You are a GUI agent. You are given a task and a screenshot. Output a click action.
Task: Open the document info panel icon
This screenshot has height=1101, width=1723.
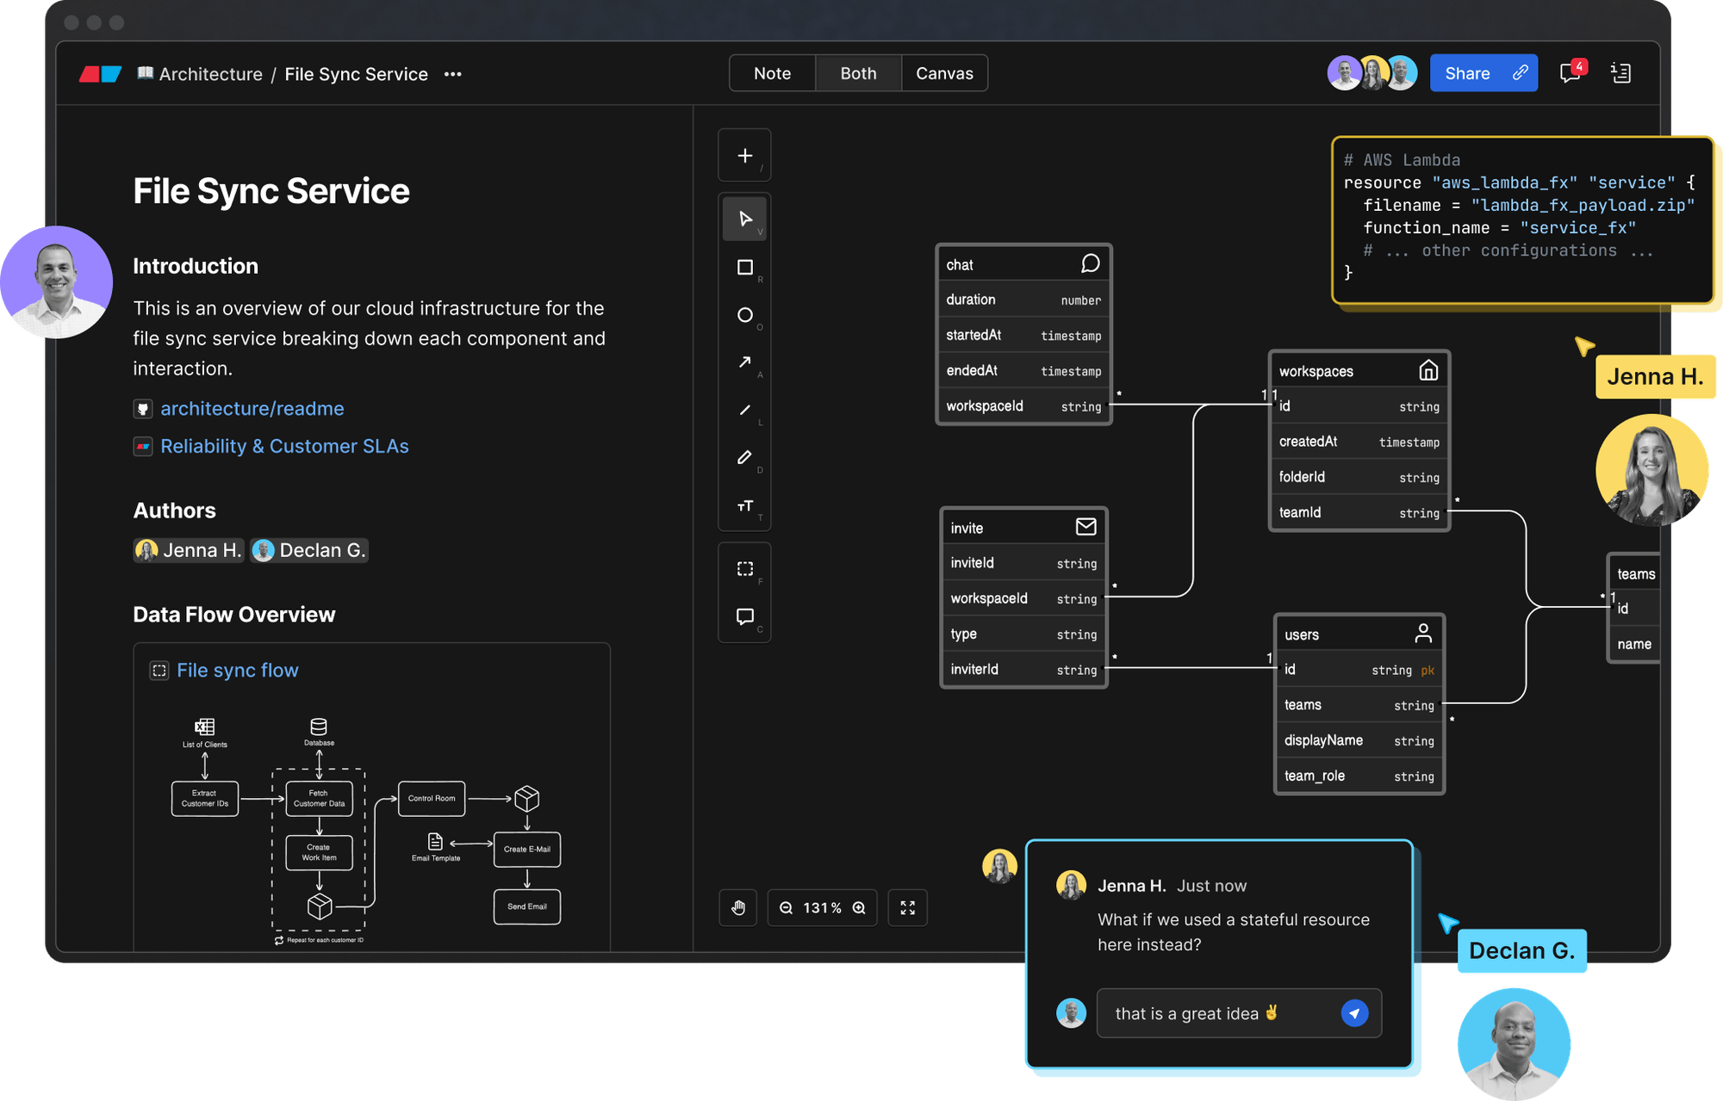click(x=1621, y=74)
